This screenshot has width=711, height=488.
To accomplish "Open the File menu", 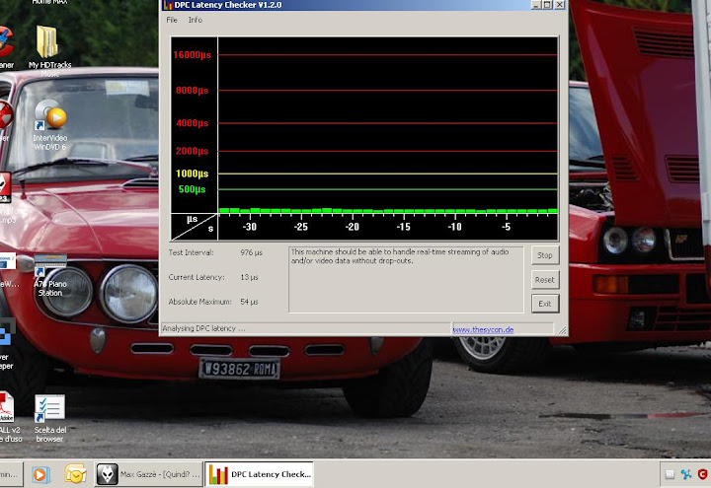I will 172,20.
